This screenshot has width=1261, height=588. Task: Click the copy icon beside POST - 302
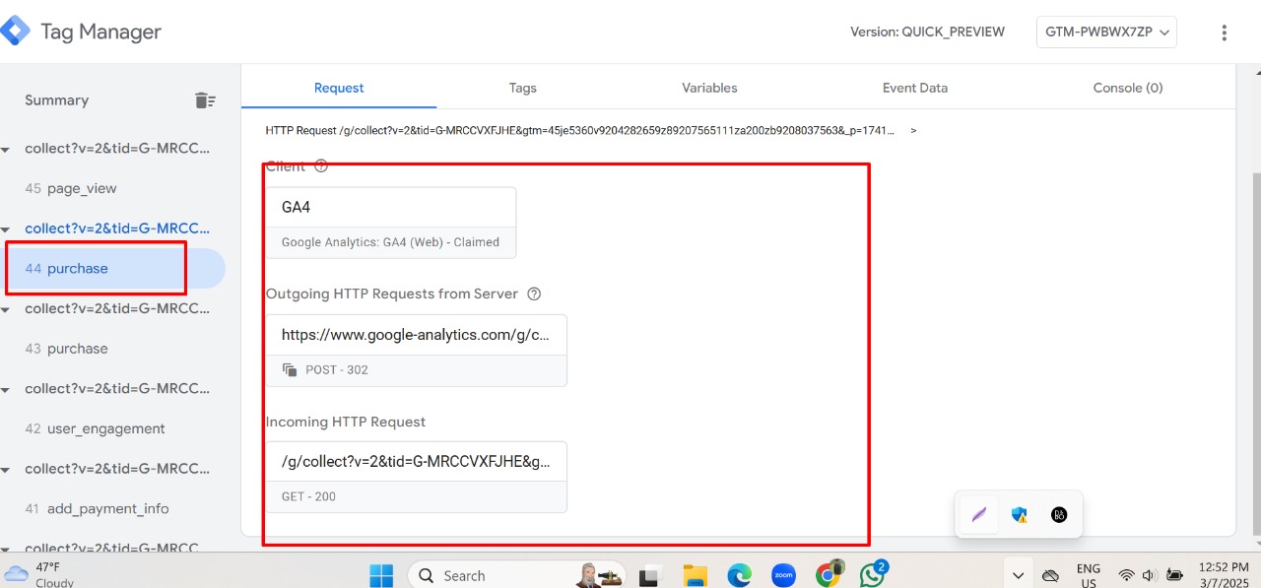(290, 370)
